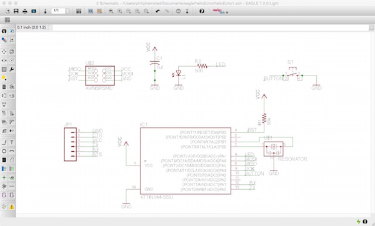Screen dimensions: 375x226
Task: Click the JP1 connector label
Action: coord(68,124)
